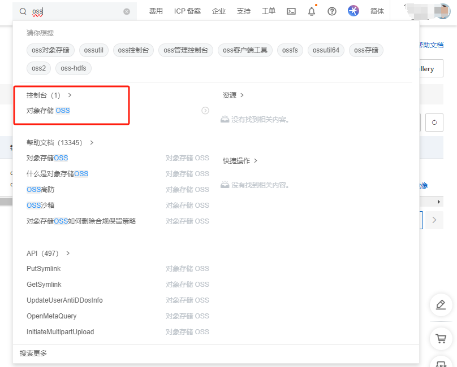Click the circular arrow beside 对象存储 OSS
Viewport: 457px width, 367px height.
(x=205, y=111)
